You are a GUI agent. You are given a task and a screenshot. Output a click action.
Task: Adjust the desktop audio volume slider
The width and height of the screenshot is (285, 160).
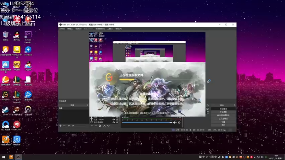[x=147, y=123]
